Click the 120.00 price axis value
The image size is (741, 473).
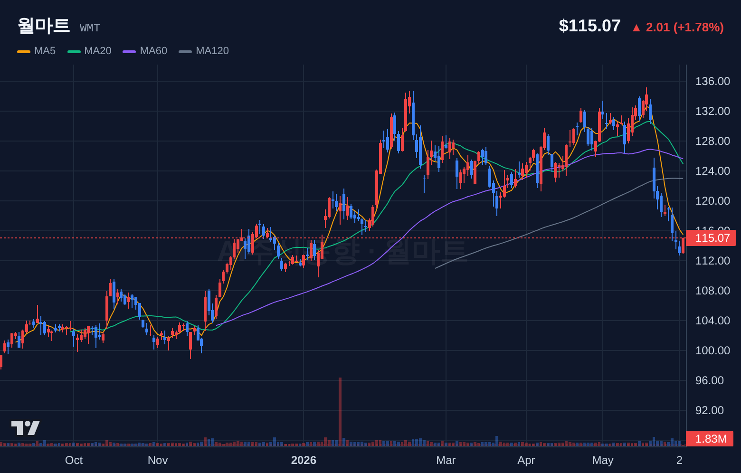point(712,201)
